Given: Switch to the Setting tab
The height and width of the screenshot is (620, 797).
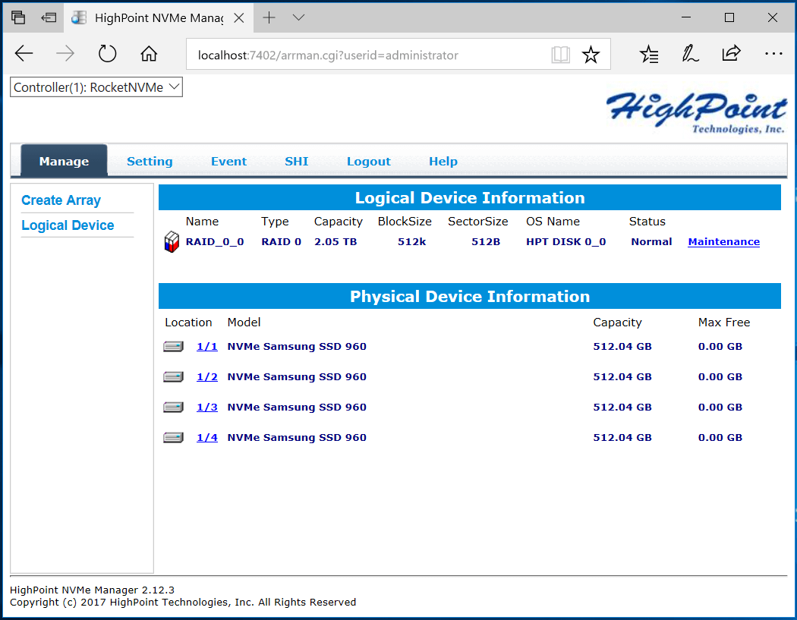Looking at the screenshot, I should coord(150,161).
